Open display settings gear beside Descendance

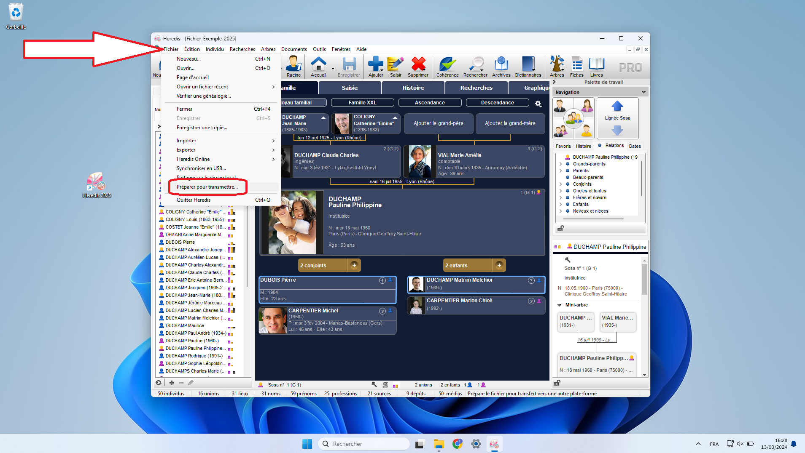tap(538, 104)
